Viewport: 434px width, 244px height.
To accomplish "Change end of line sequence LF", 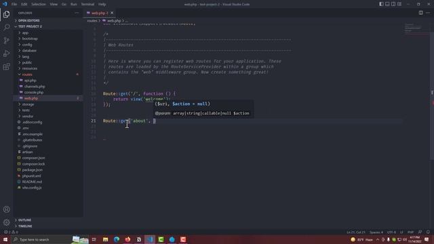I will click(x=401, y=232).
